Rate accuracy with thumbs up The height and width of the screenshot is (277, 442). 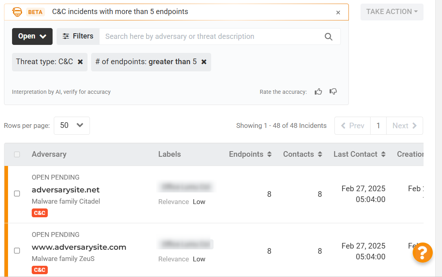click(x=318, y=92)
